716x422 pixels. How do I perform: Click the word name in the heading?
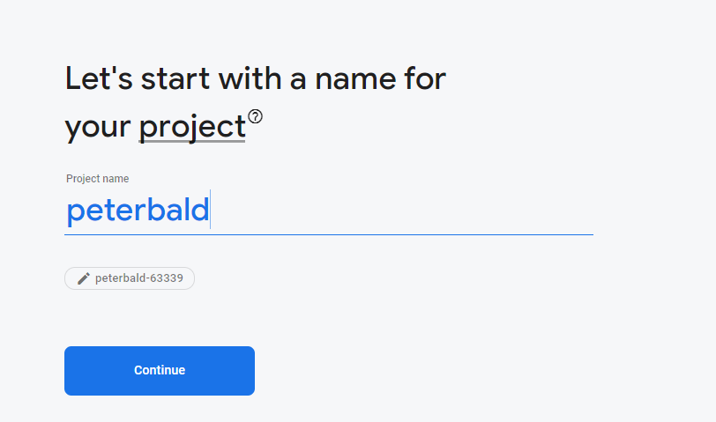coord(355,79)
